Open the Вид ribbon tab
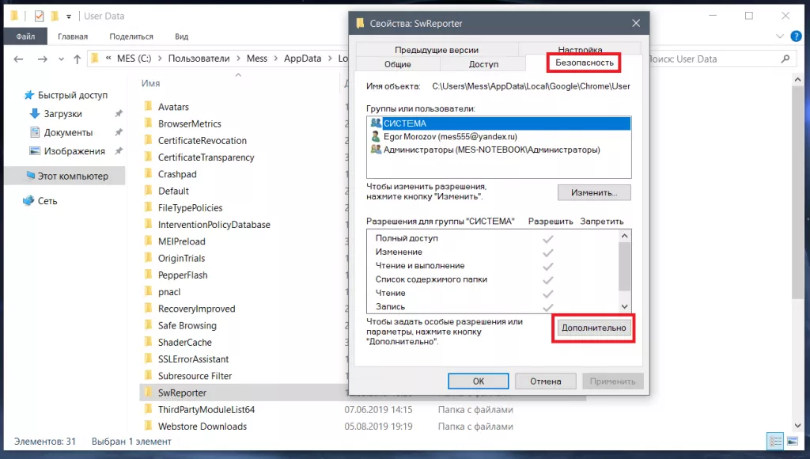The height and width of the screenshot is (459, 810). tap(181, 36)
